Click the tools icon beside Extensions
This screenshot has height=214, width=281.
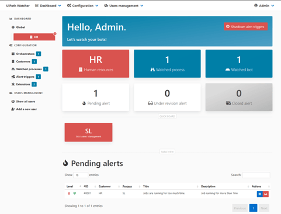pos(13,84)
